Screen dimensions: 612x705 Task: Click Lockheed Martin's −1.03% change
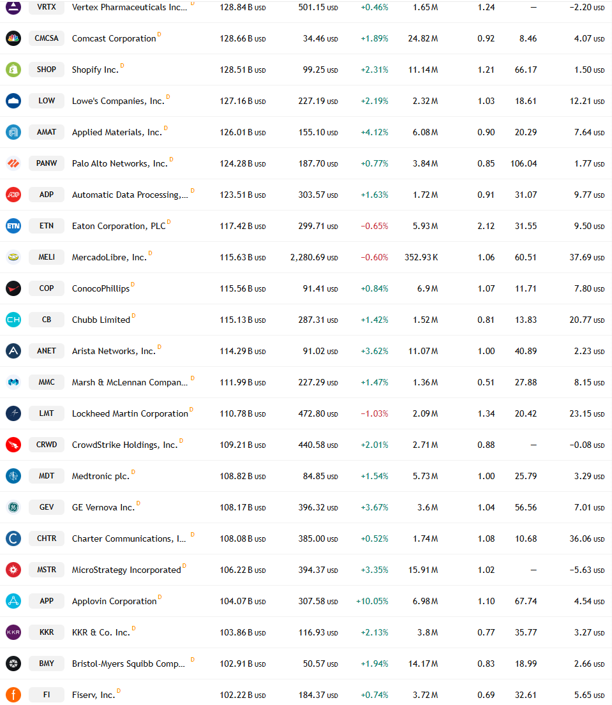click(375, 413)
